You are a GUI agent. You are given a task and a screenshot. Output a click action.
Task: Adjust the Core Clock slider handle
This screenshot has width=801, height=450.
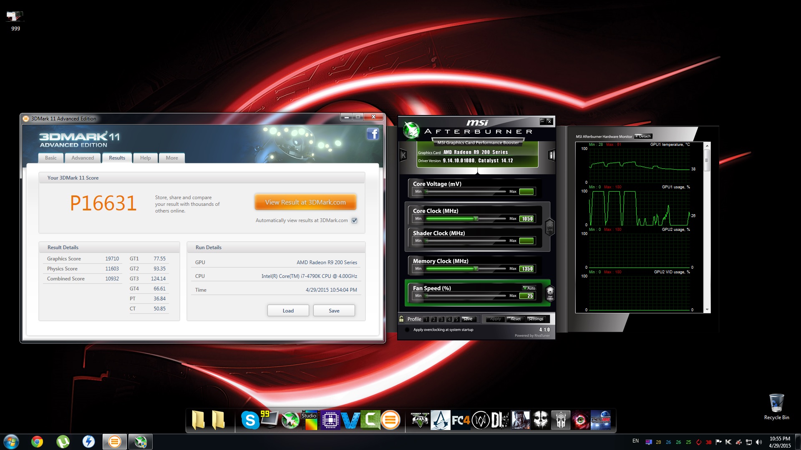476,218
